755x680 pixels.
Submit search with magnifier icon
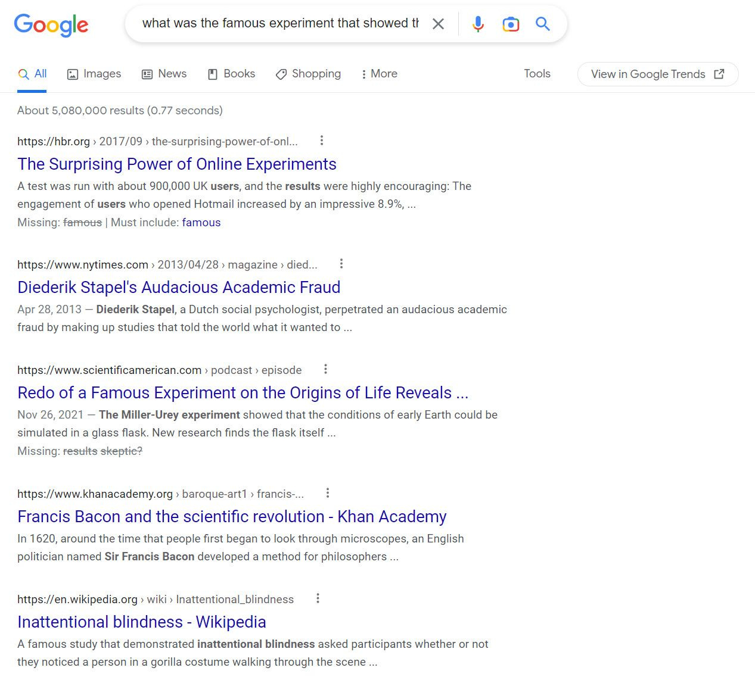[x=542, y=24]
